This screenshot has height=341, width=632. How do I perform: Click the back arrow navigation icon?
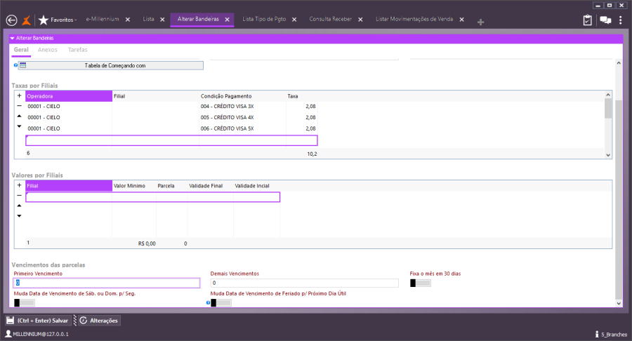click(12, 20)
